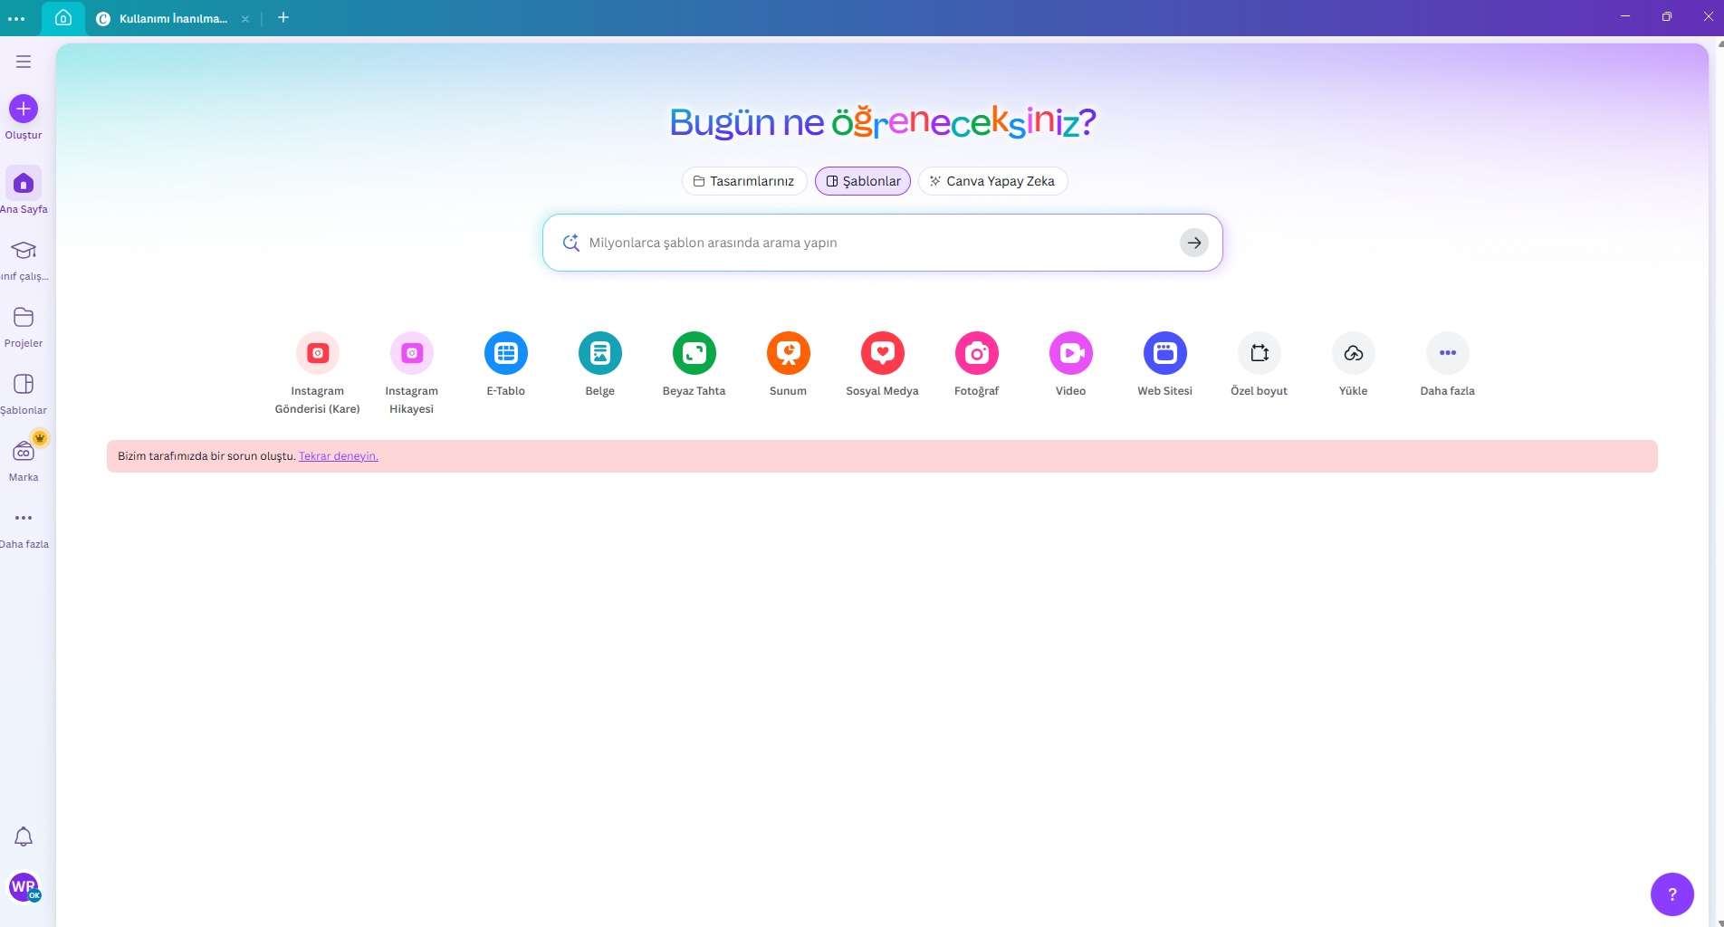Image resolution: width=1724 pixels, height=927 pixels.
Task: Start a new Video design
Action: click(1070, 353)
